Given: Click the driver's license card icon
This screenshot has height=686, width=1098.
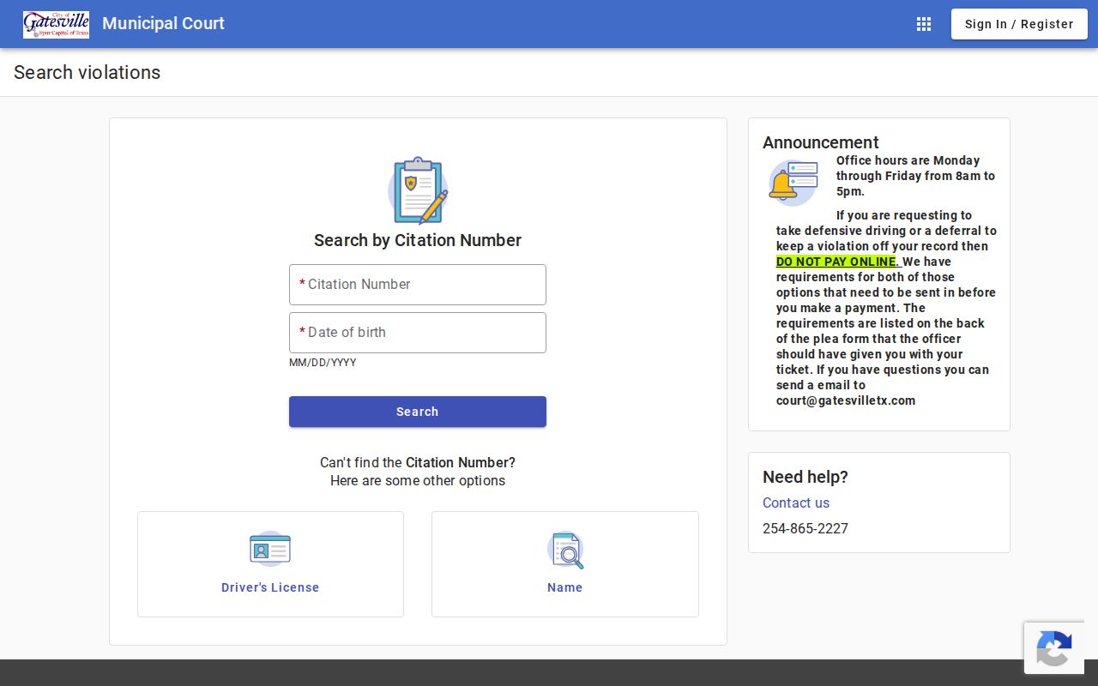Looking at the screenshot, I should point(270,549).
